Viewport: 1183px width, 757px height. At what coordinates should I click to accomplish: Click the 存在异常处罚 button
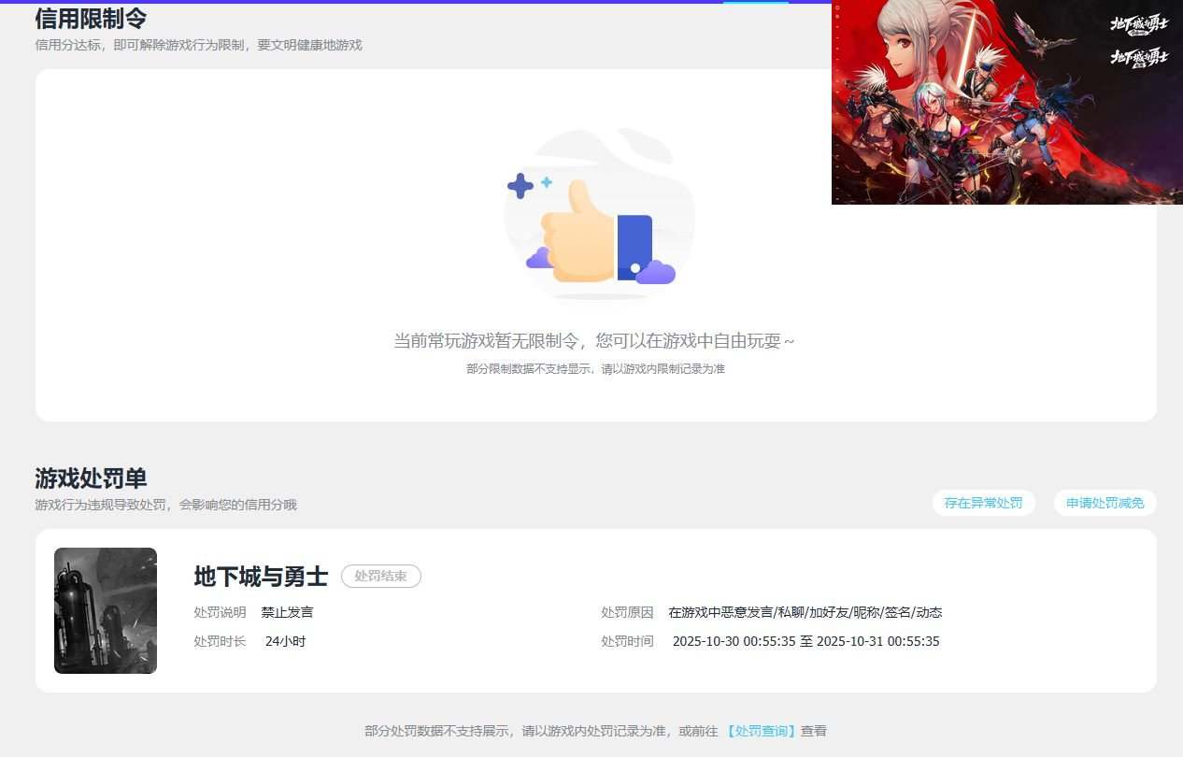point(983,503)
